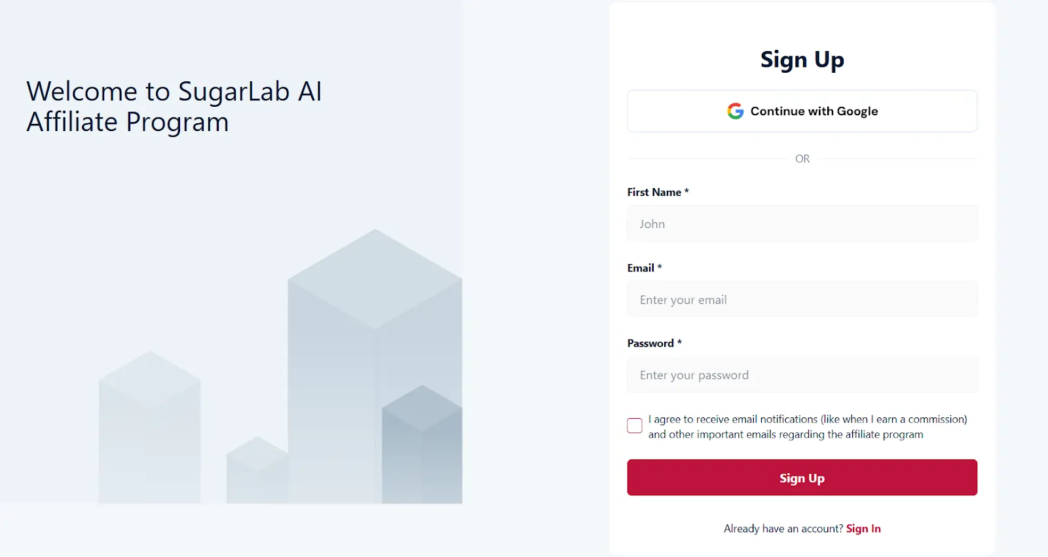1048x557 pixels.
Task: Click the Sign Up heading
Action: coord(802,59)
